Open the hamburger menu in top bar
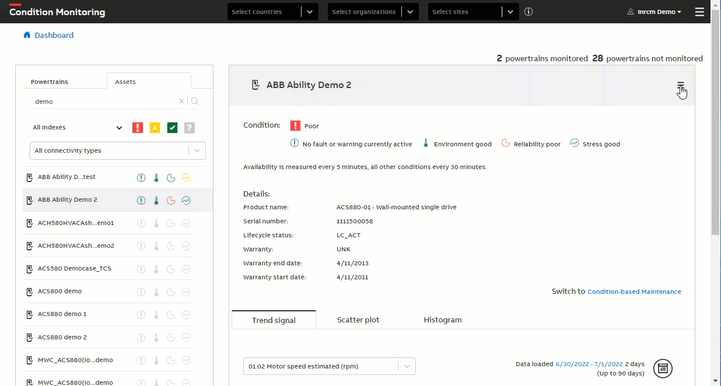The image size is (721, 386). (699, 12)
